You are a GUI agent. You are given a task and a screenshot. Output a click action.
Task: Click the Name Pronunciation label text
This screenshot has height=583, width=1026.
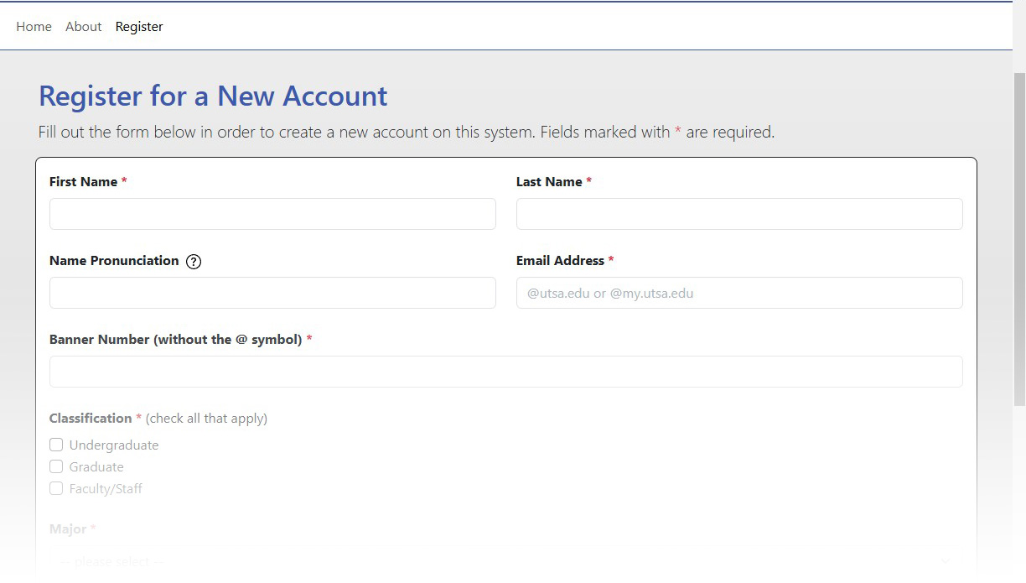tap(114, 261)
